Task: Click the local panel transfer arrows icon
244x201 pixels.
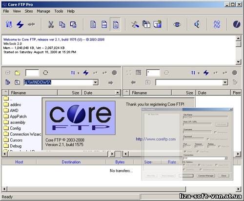Action: pos(73,73)
